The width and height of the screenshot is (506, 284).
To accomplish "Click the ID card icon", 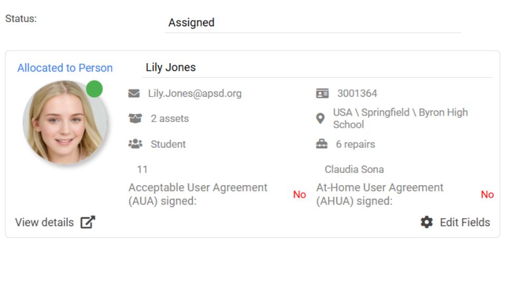I will pos(322,94).
